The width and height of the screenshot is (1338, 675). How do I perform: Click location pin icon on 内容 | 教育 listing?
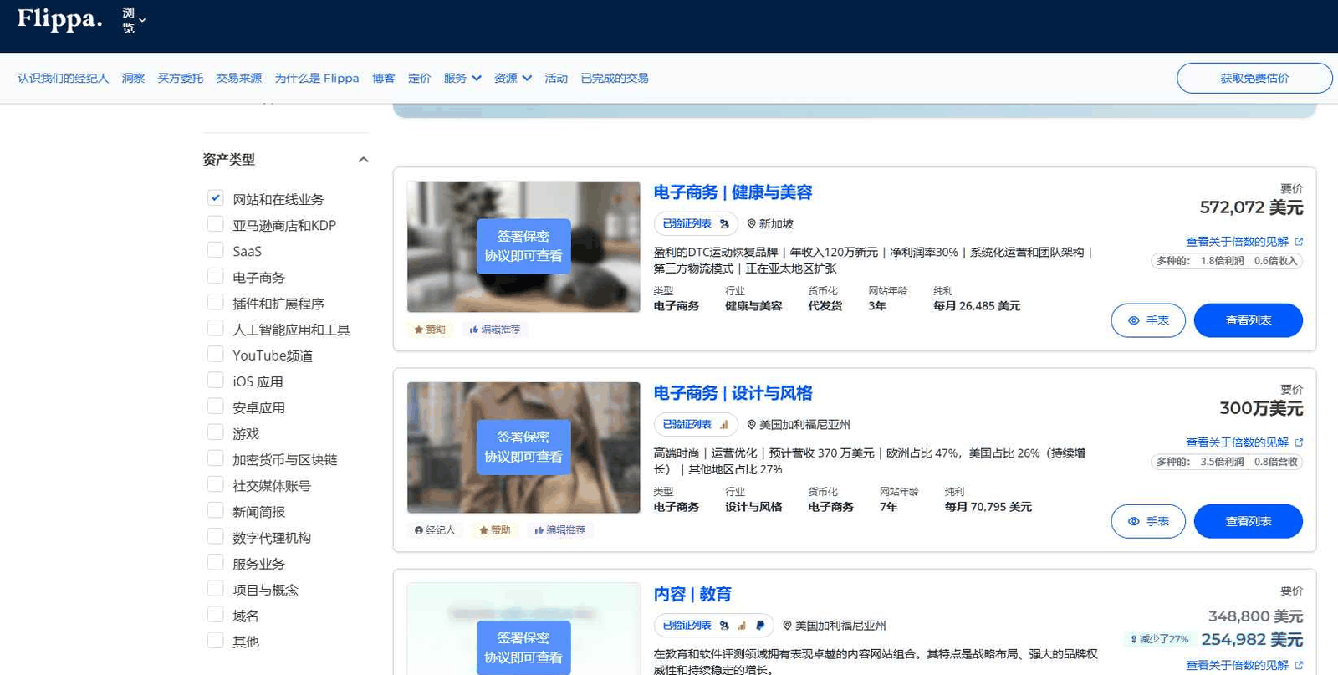pos(787,626)
